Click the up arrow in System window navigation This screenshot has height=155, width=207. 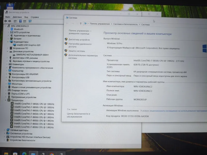(x=81, y=24)
